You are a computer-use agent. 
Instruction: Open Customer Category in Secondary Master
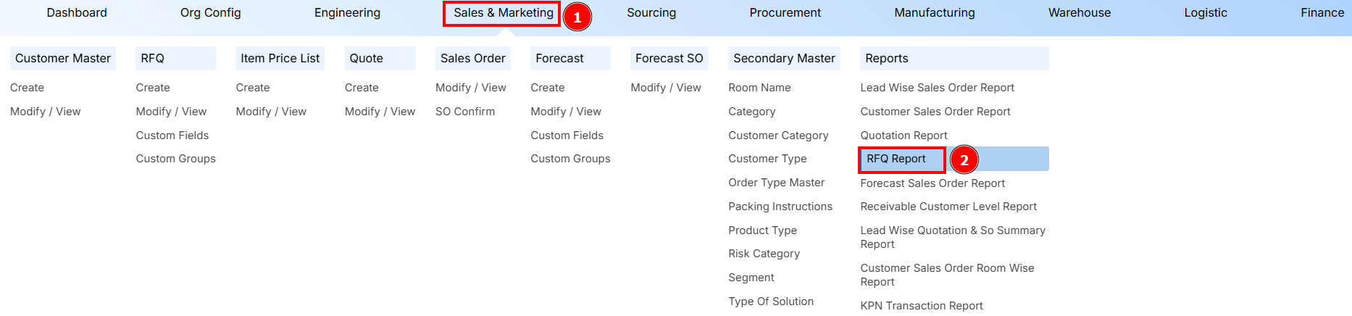click(778, 136)
